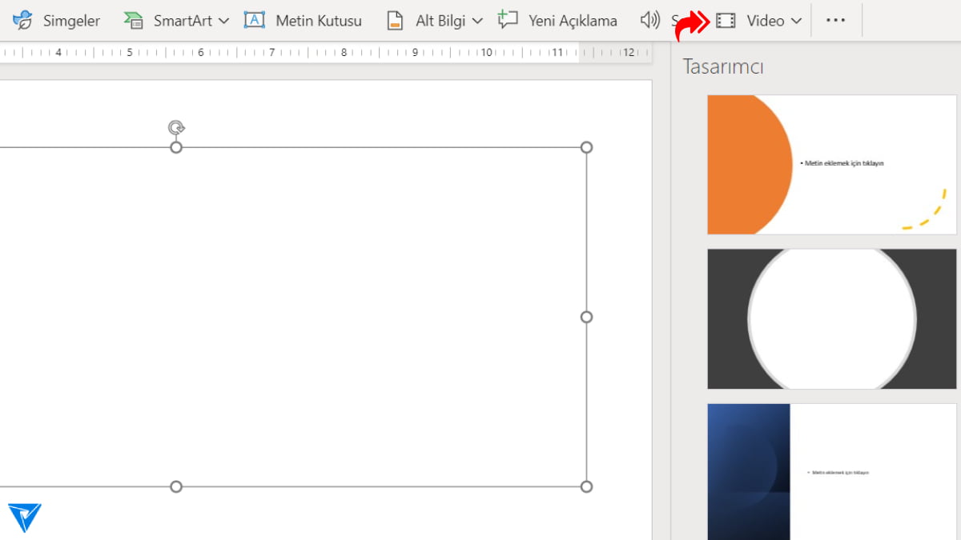Click the right-middle resize handle of placeholder
Viewport: 961px width, 540px height.
tap(586, 317)
